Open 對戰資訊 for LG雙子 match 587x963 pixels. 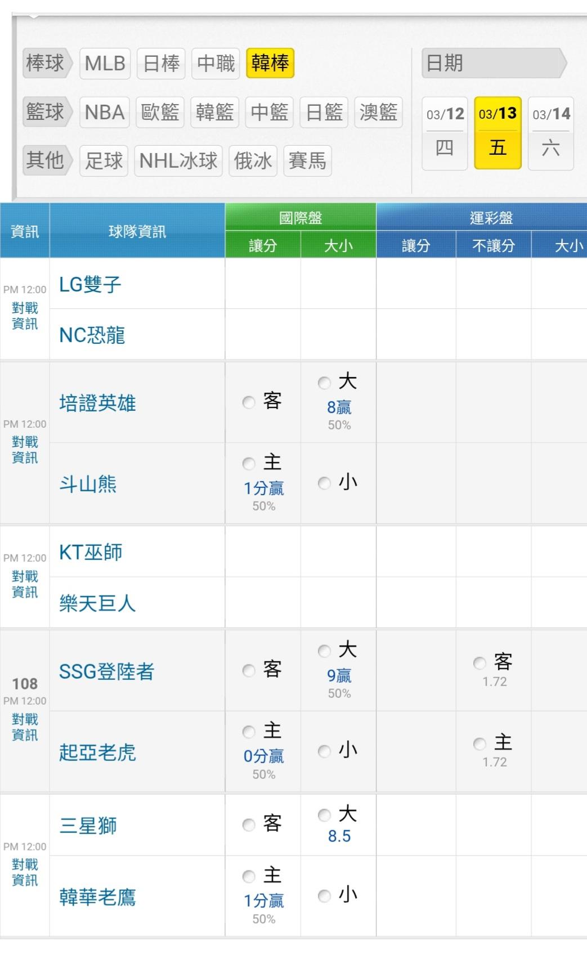(x=25, y=316)
